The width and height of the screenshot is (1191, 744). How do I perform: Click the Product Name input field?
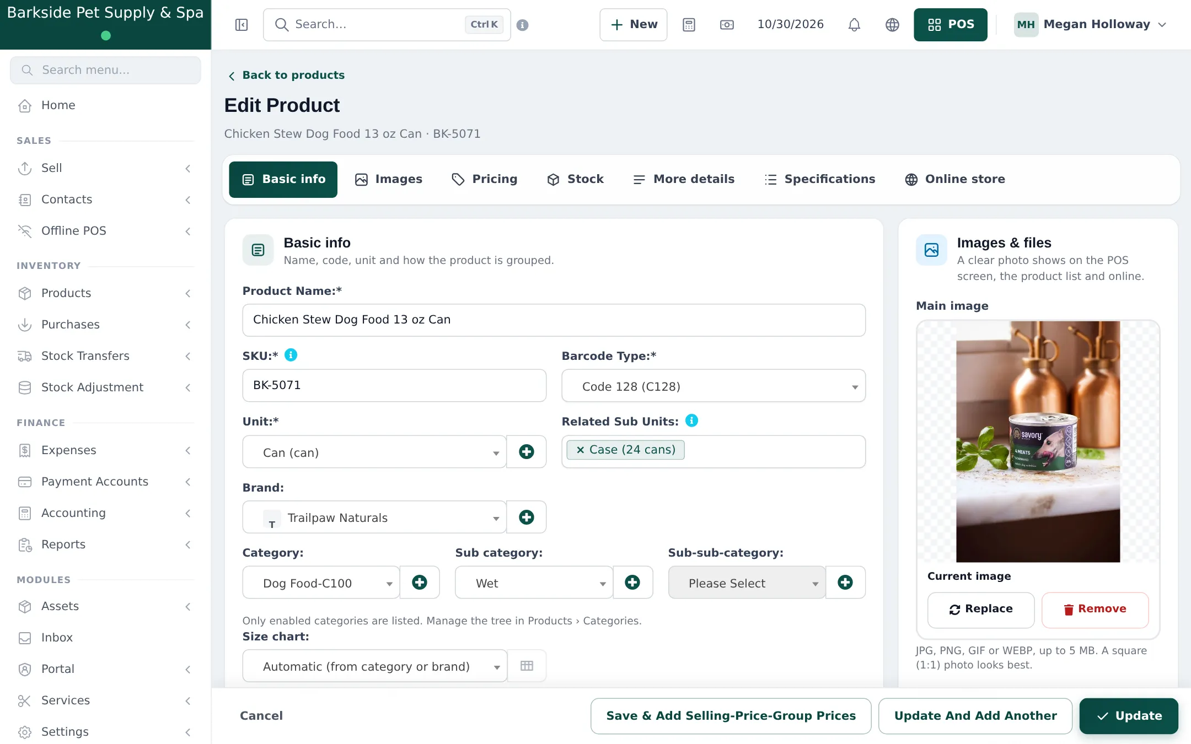(x=554, y=320)
